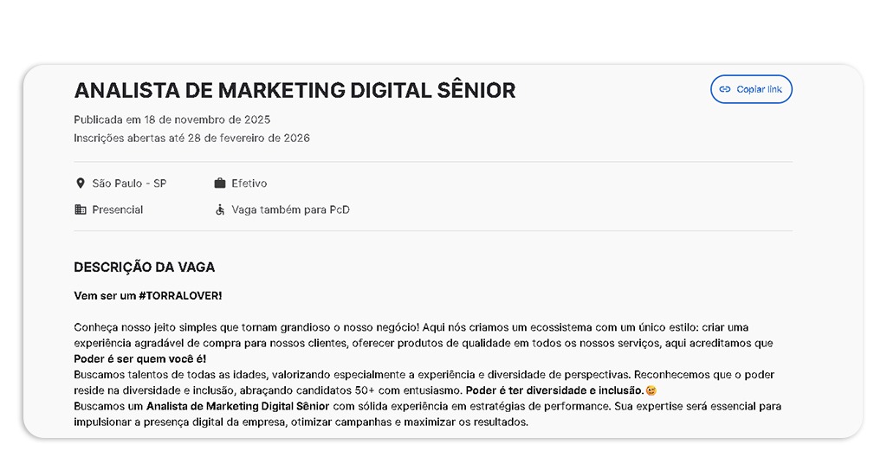887x464 pixels.
Task: Click the location pin icon
Action: tap(81, 184)
